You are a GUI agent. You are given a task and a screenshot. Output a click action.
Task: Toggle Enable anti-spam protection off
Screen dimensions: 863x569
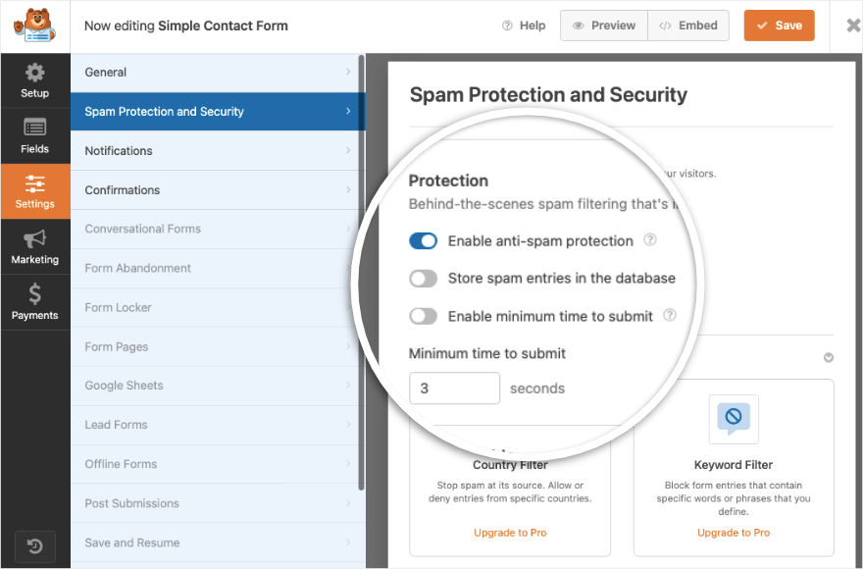point(423,240)
